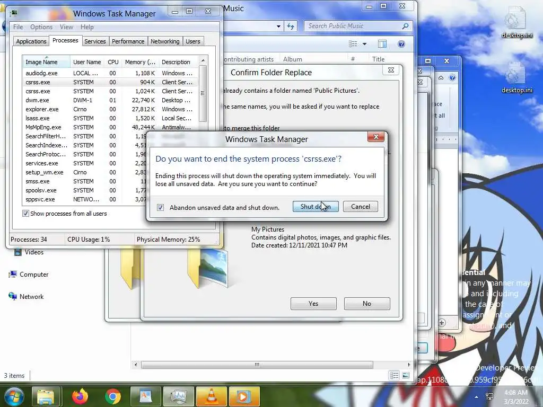Screen dimensions: 543x407
Task: Click scroll up arrow in process list
Action: [203, 60]
